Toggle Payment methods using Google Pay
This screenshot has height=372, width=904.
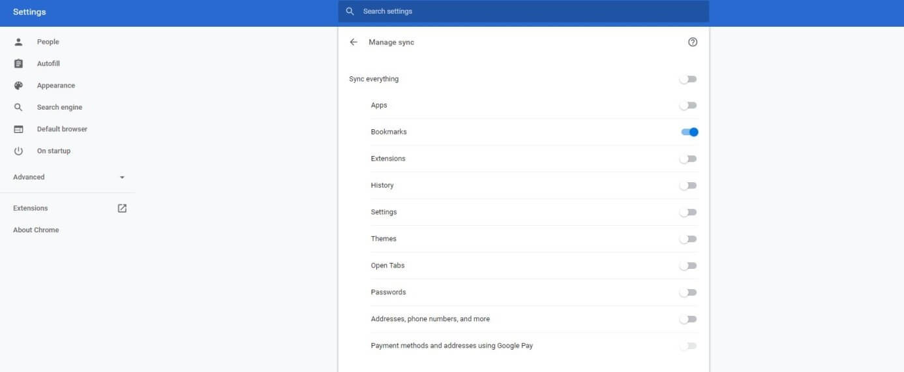coord(688,346)
